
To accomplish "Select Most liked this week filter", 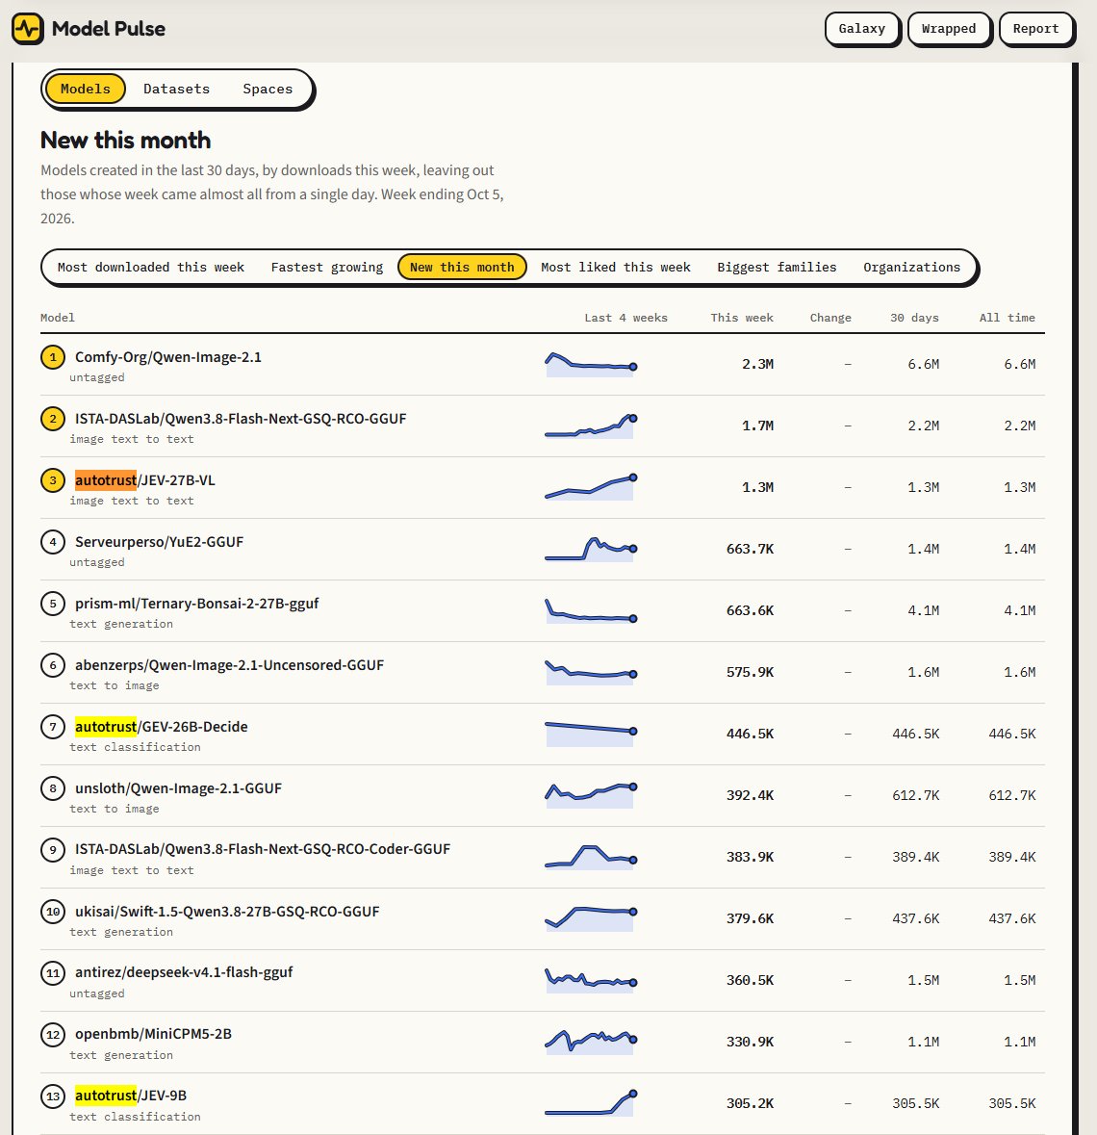I will coord(616,267).
